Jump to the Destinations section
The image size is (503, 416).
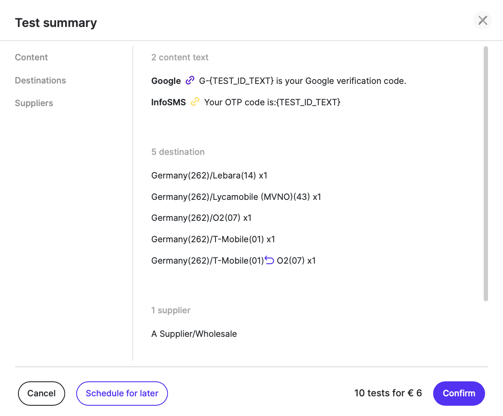(40, 80)
